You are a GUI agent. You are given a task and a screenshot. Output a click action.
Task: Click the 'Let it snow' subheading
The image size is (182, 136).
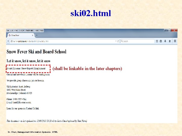(x=29, y=61)
